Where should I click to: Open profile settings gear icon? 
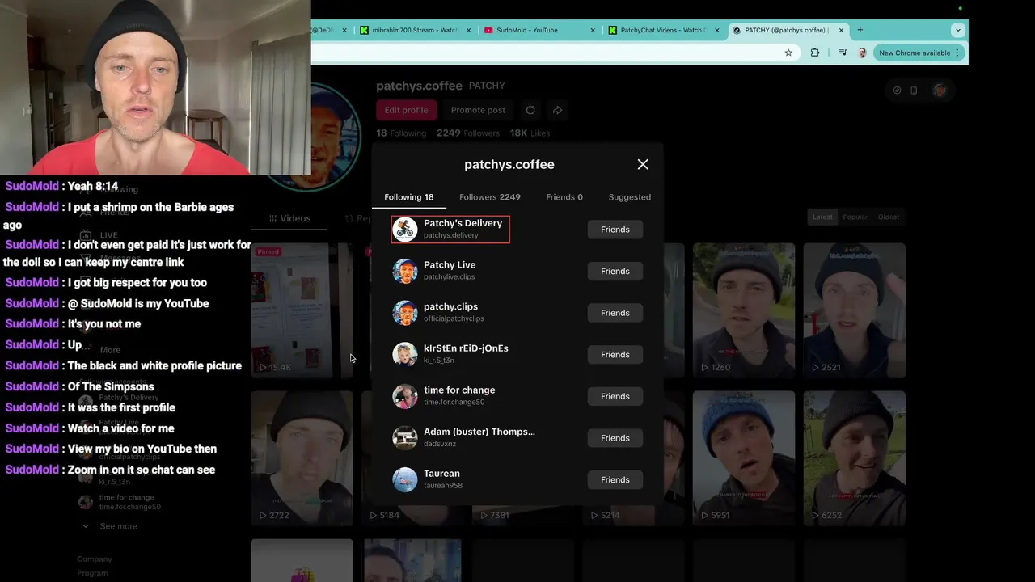point(530,110)
